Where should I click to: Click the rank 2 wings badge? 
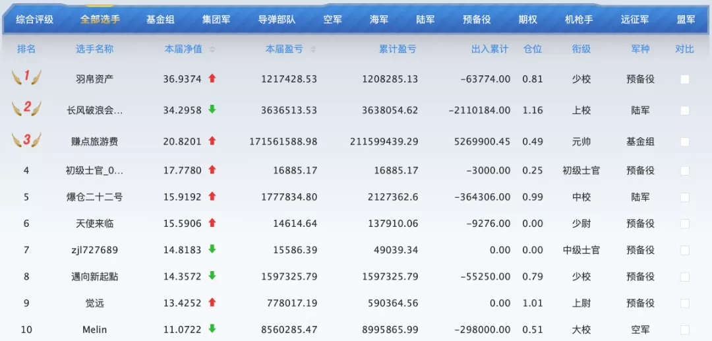click(x=26, y=108)
